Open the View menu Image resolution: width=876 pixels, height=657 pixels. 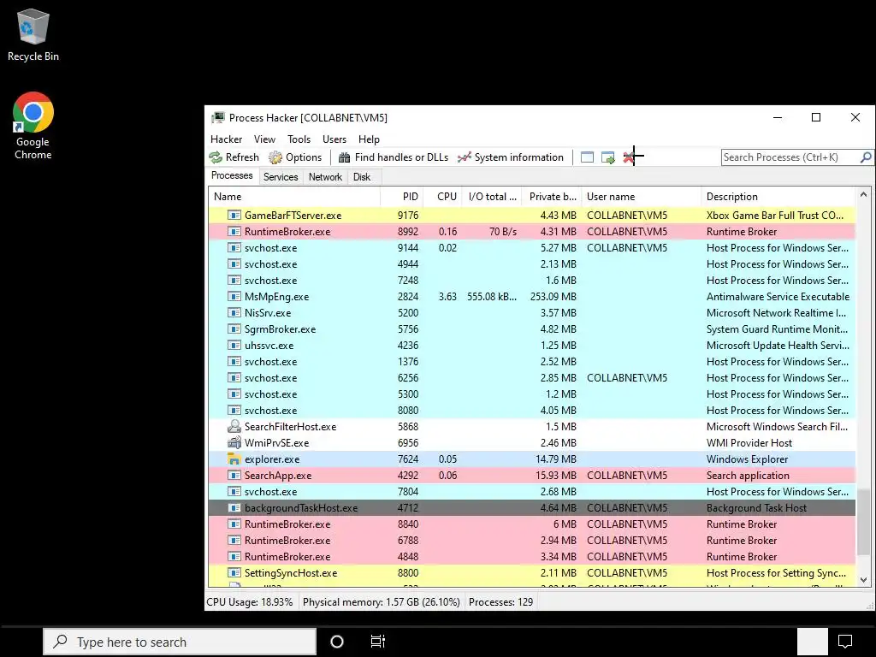tap(264, 139)
